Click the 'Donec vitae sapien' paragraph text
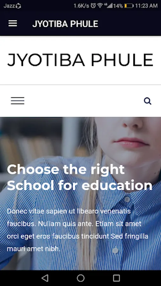Viewport: 161px width, 286px height. (x=77, y=230)
